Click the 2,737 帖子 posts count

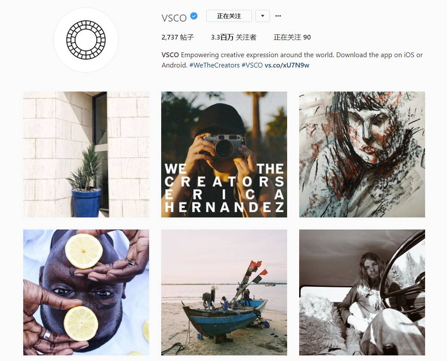click(x=178, y=37)
